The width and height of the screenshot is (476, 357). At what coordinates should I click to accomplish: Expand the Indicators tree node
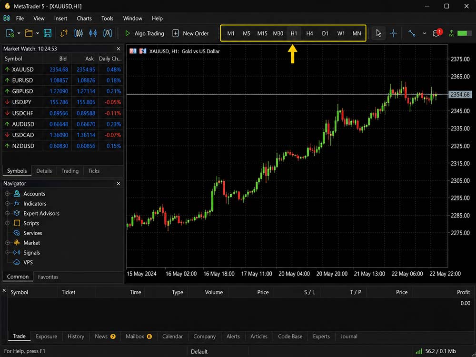click(x=7, y=203)
